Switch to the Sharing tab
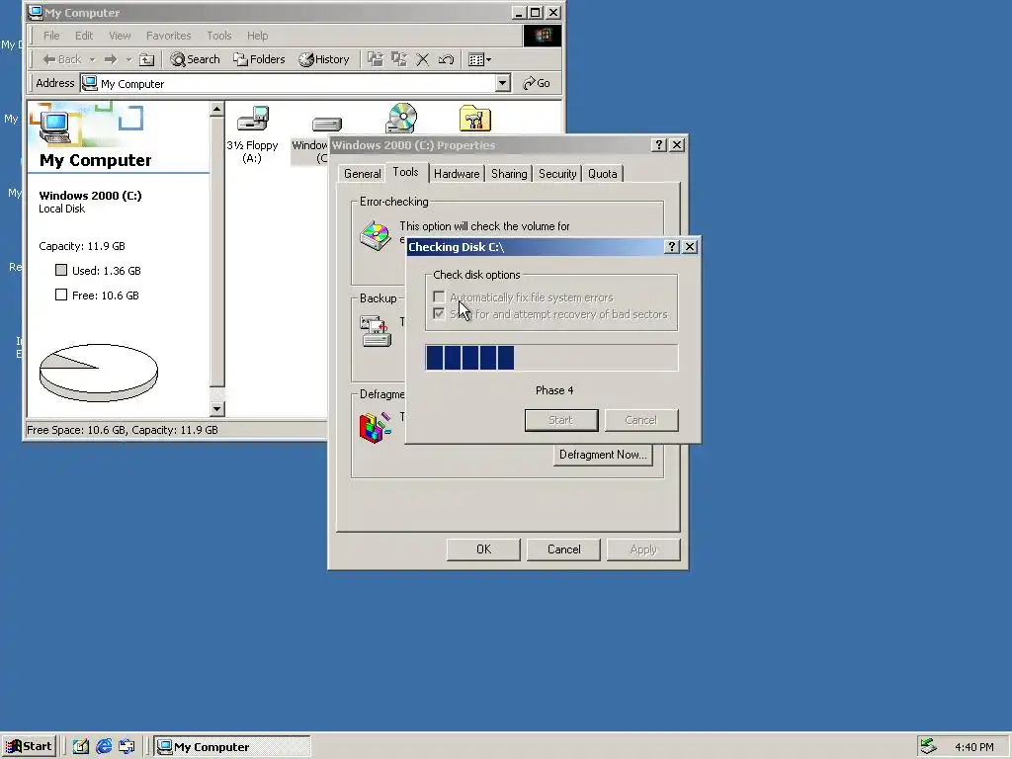Screen dimensions: 1012x759 click(509, 174)
